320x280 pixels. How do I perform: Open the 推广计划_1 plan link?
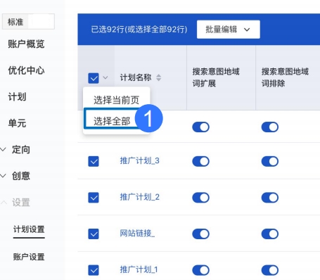coord(139,269)
